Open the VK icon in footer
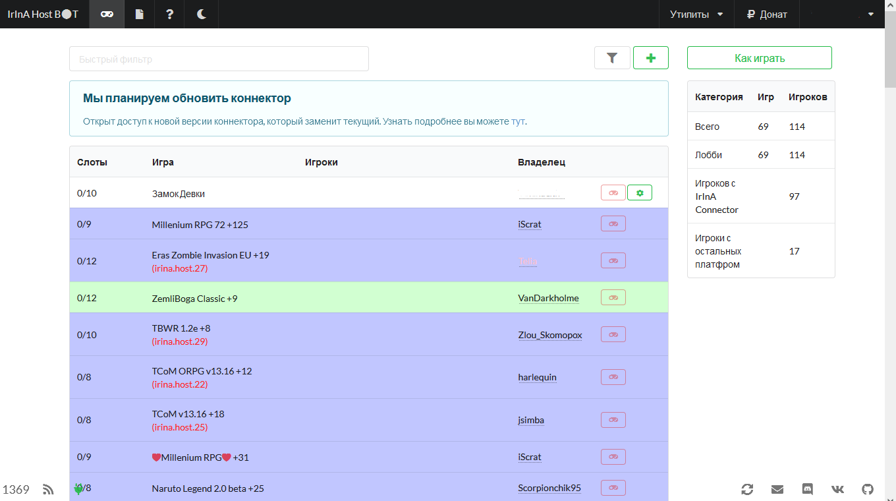Image resolution: width=896 pixels, height=501 pixels. point(838,489)
